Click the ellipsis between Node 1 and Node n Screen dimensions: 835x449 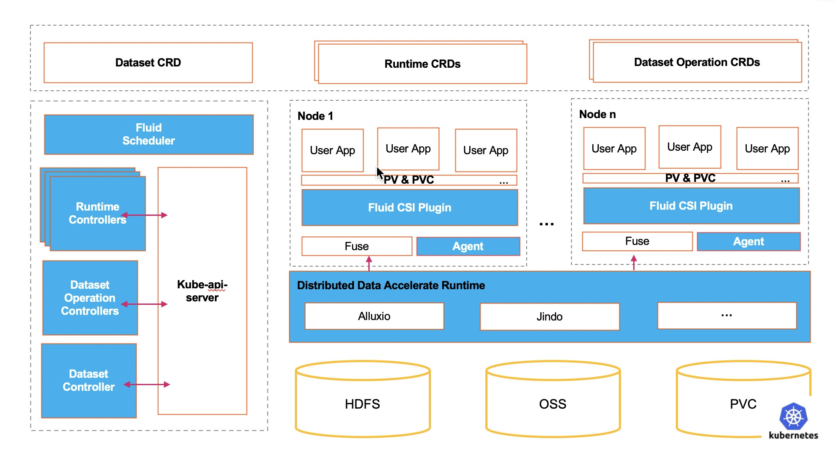[x=547, y=224]
